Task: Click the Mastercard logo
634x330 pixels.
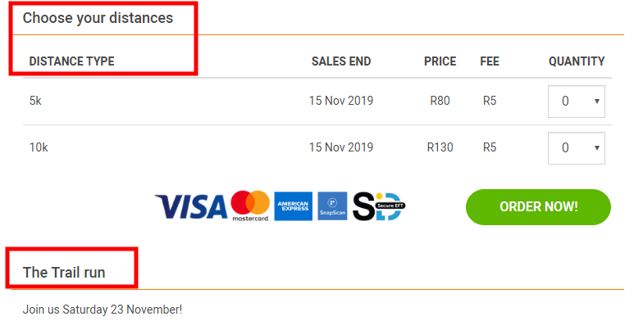Action: tap(250, 206)
